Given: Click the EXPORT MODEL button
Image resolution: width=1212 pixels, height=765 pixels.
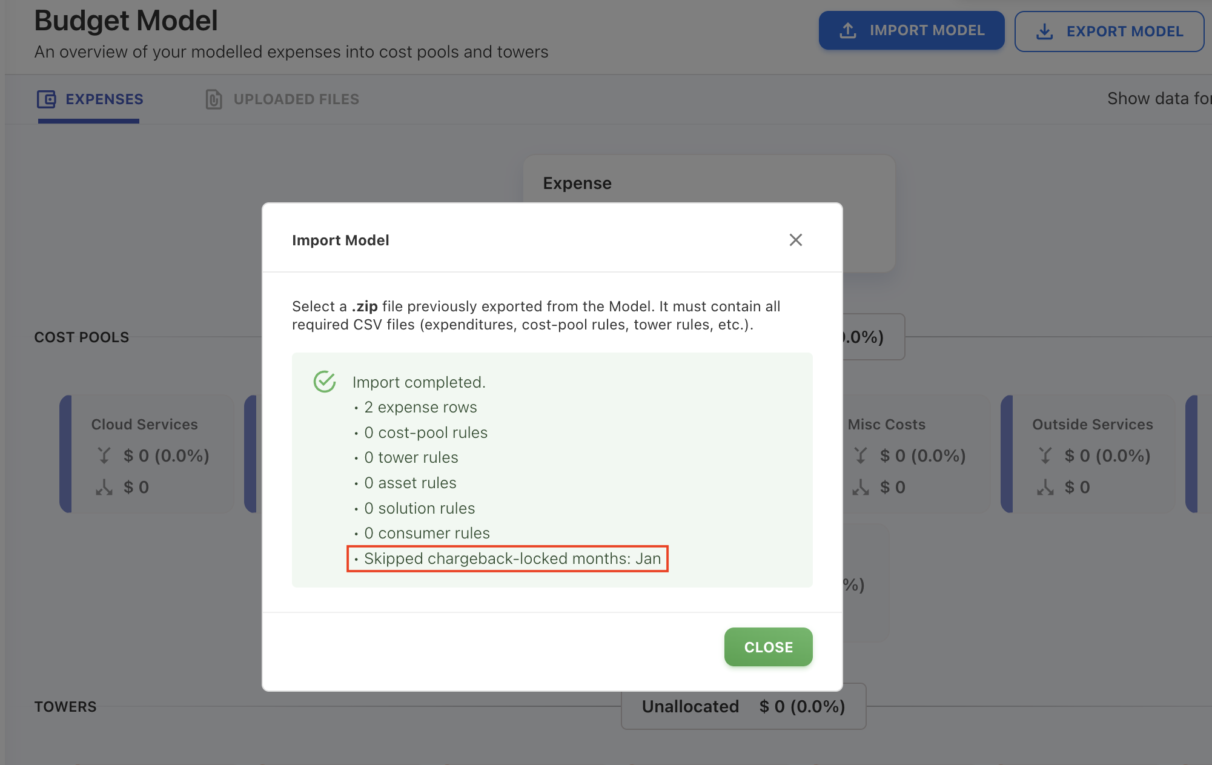Looking at the screenshot, I should [1109, 31].
